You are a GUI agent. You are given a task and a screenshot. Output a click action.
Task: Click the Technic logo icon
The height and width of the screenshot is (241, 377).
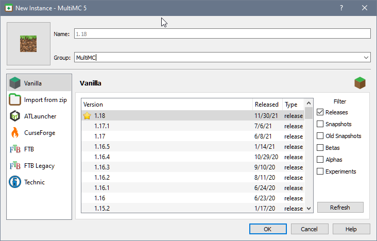tap(15, 182)
